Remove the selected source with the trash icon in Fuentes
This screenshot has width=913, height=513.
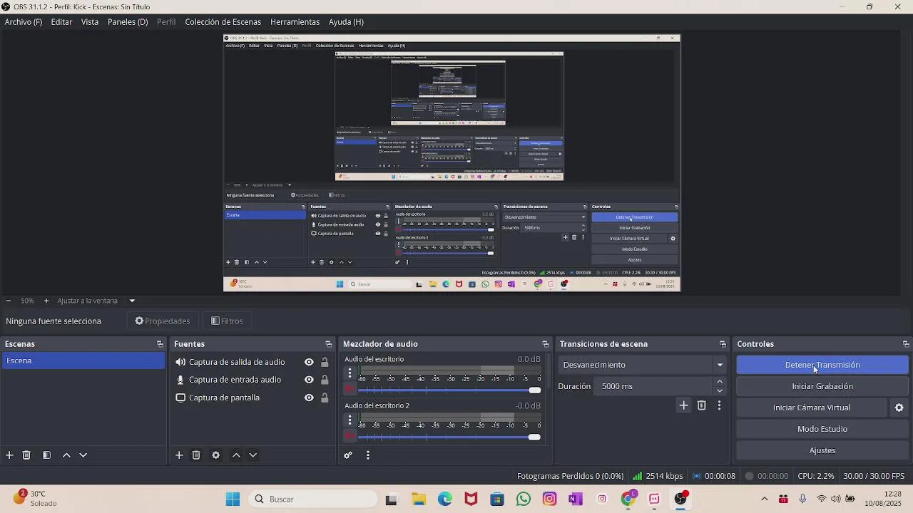[x=196, y=455]
